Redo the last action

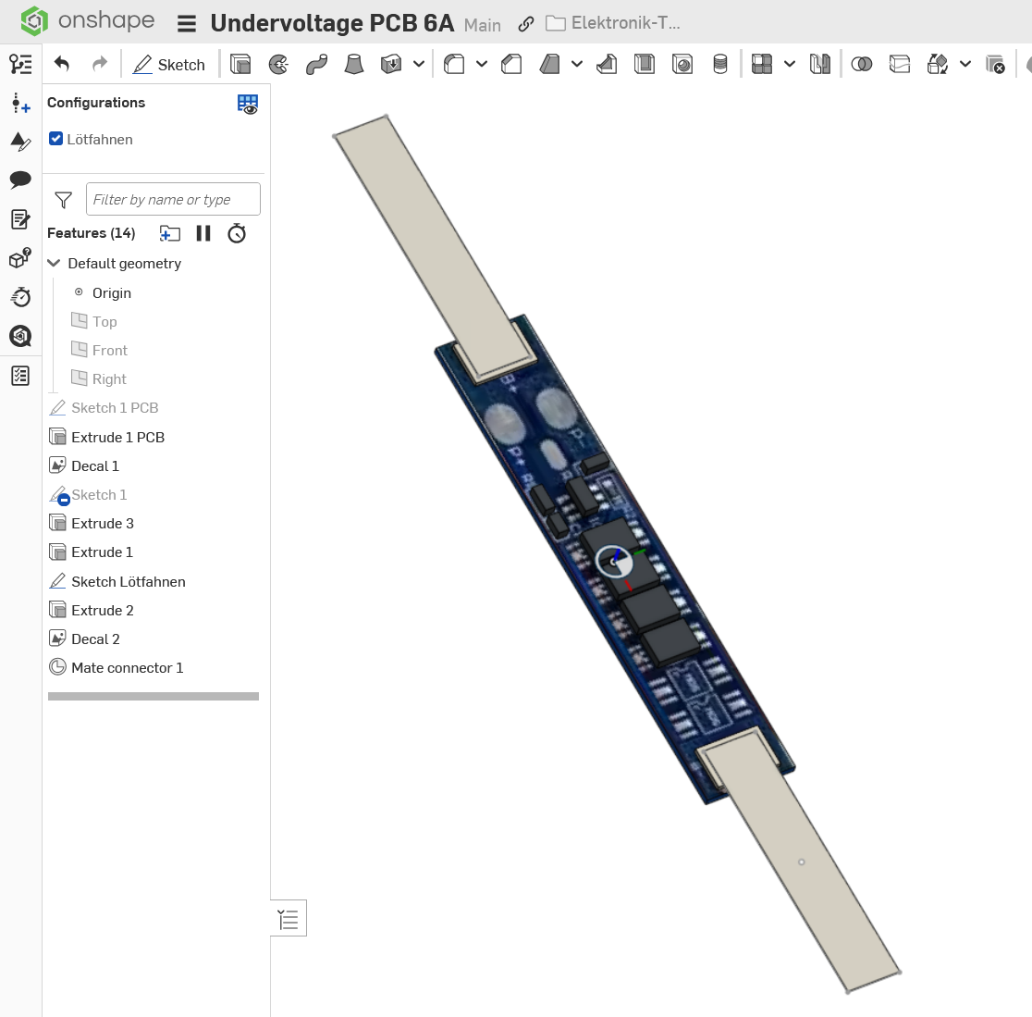click(x=99, y=64)
